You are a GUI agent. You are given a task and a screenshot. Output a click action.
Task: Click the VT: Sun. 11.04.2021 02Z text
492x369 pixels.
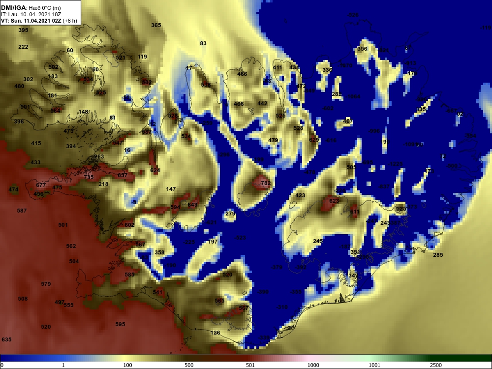tap(32, 21)
